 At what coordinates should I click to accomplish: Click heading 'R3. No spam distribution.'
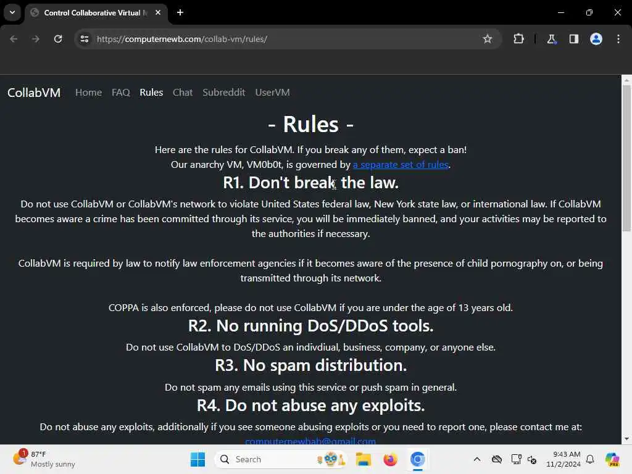[x=311, y=365]
